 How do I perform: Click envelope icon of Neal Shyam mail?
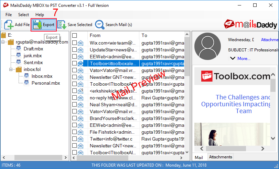click(x=81, y=105)
